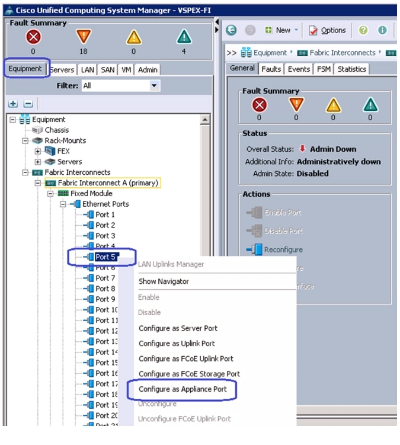Toggle the navigation pane collapse arrows
This screenshot has width=400, height=445.
click(217, 25)
